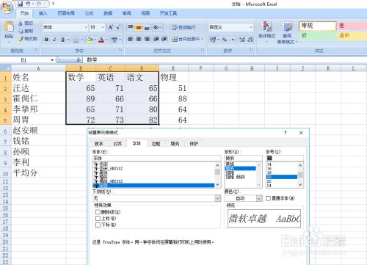The width and height of the screenshot is (367, 265).
Task: Open font color (颜色) dropdown in dialog
Action: point(259,198)
